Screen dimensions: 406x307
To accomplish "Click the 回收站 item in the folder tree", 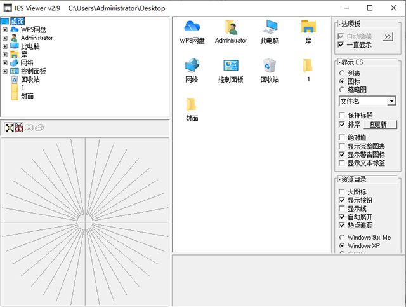I will tap(30, 79).
